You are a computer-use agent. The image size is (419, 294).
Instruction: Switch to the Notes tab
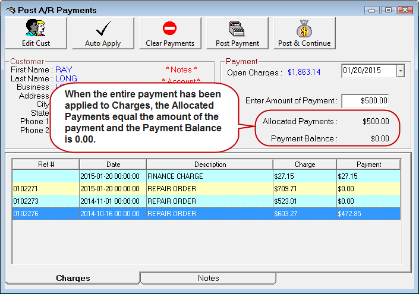point(208,278)
